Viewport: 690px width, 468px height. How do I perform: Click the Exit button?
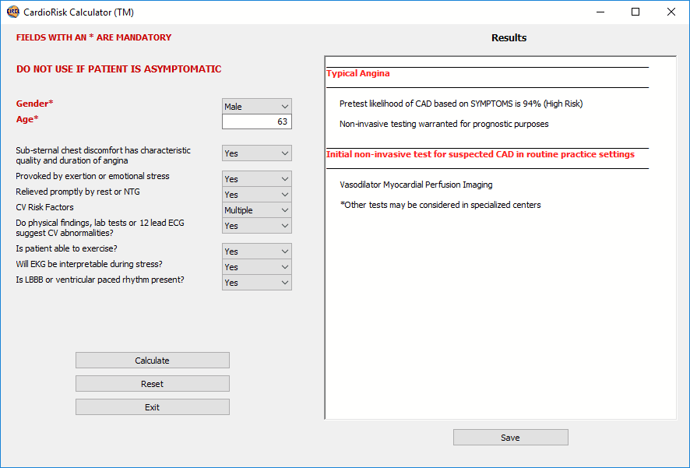tap(153, 406)
